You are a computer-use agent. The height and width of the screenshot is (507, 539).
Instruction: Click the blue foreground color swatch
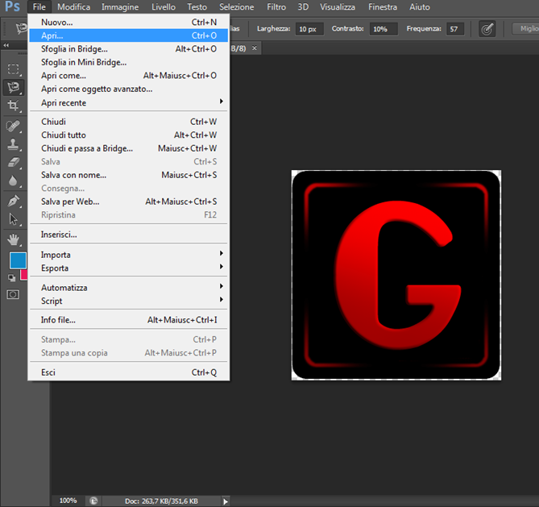[x=17, y=260]
